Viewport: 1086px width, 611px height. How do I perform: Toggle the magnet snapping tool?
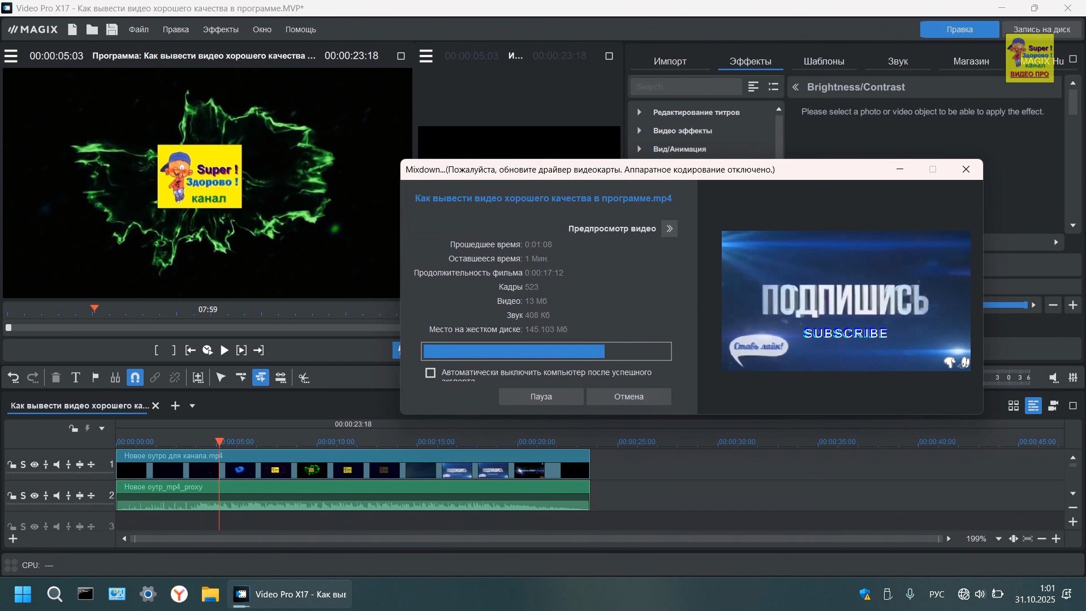[135, 378]
